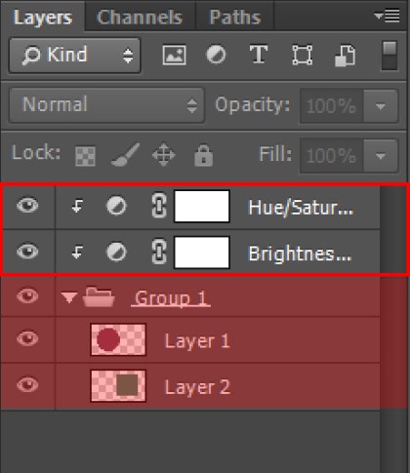The width and height of the screenshot is (410, 473).
Task: Open the Layers panel flyout menu
Action: tap(388, 16)
